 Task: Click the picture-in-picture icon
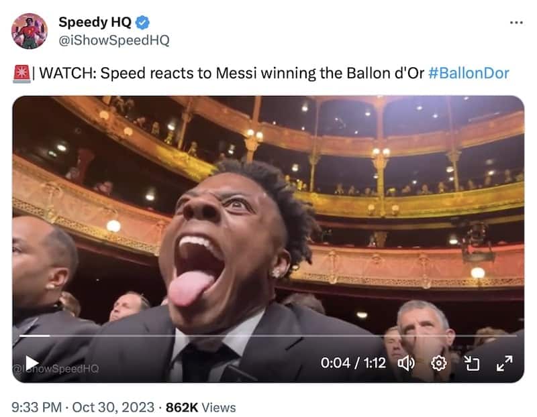[x=471, y=363]
